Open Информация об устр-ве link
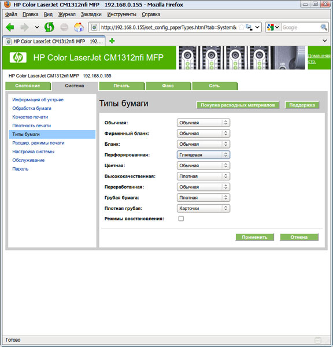333x347 pixels. (x=38, y=100)
